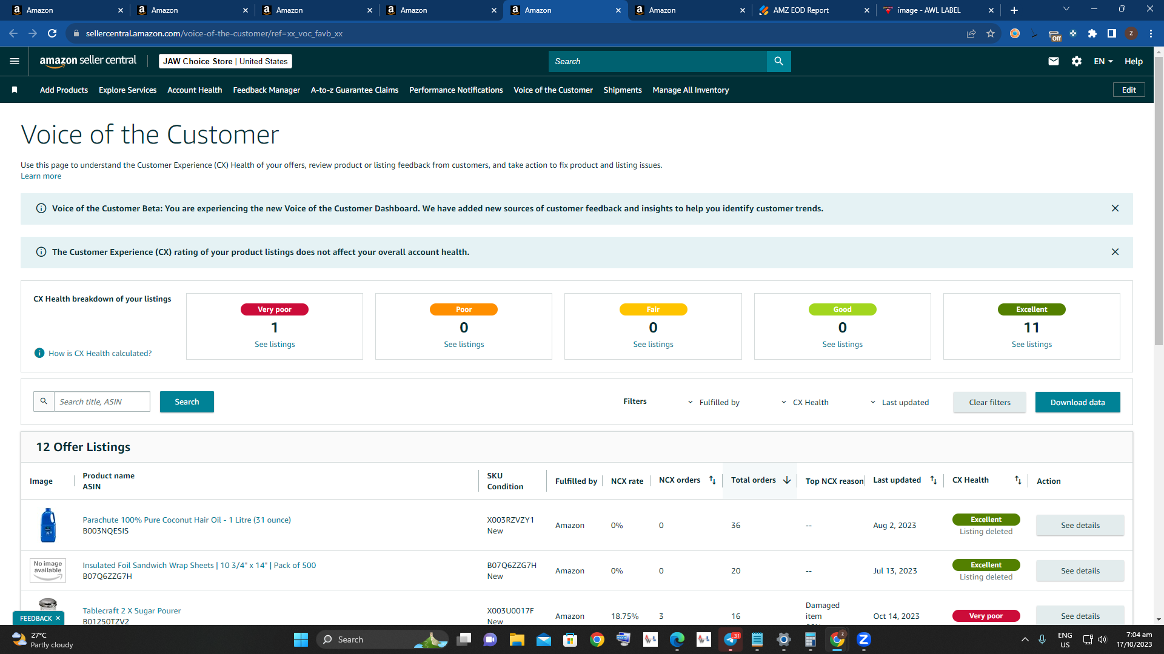The image size is (1164, 654).
Task: Click the Search title, ASIN input field
Action: [102, 401]
